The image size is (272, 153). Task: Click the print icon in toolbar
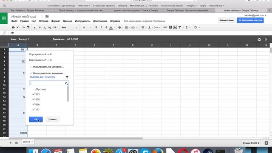coord(13,27)
